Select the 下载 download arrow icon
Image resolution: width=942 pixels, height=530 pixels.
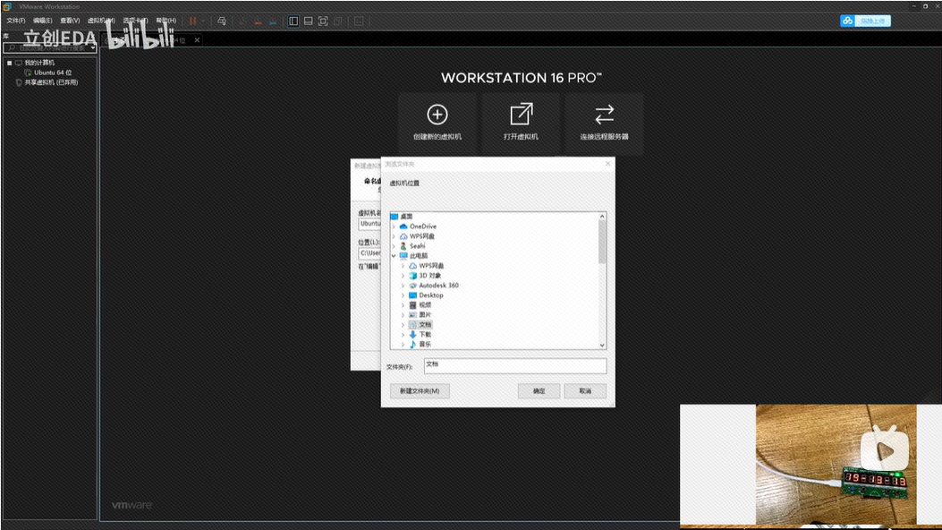412,334
